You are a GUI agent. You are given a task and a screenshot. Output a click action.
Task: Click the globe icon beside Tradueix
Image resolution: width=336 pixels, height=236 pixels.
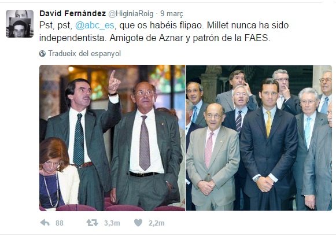click(x=42, y=53)
